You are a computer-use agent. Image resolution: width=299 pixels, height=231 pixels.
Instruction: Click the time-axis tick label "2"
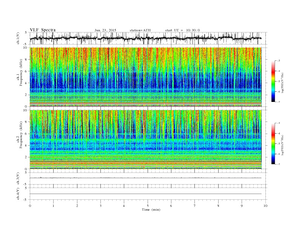[x=77, y=206]
